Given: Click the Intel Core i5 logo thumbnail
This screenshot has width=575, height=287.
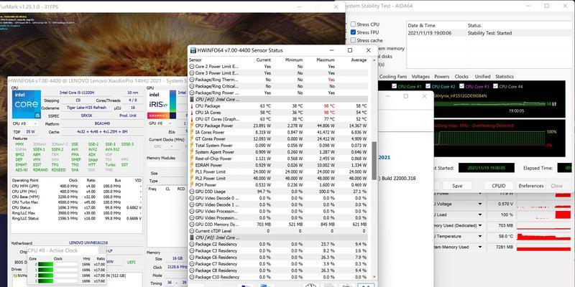Looking at the screenshot, I should tap(26, 104).
